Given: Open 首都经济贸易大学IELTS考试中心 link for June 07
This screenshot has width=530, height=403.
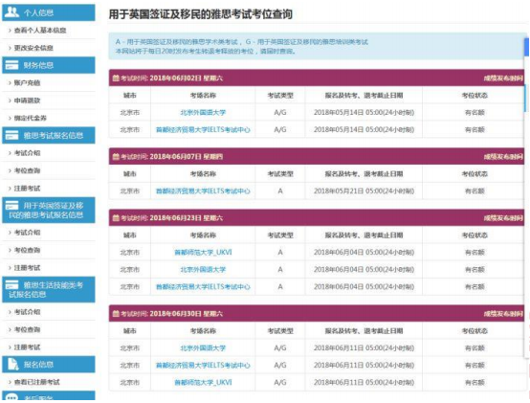Looking at the screenshot, I should click(x=203, y=191).
